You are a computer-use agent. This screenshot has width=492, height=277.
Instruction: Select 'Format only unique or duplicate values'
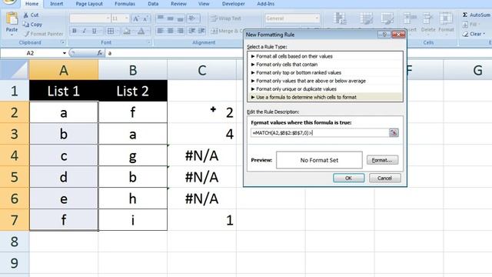pos(325,89)
